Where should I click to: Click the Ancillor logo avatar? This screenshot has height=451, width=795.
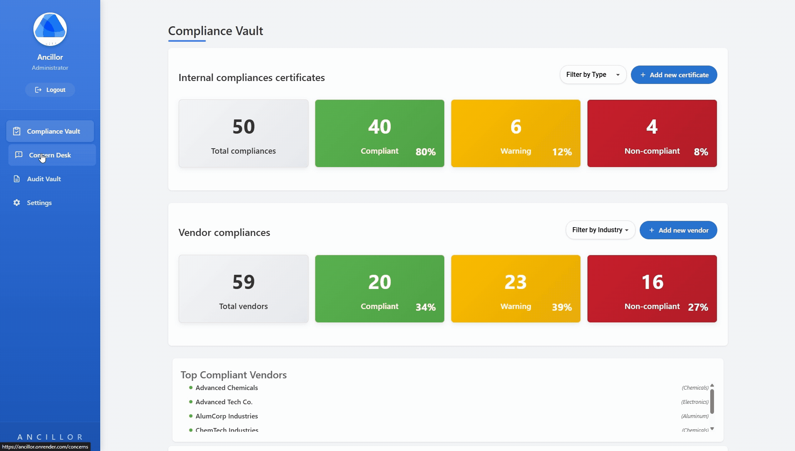tap(50, 28)
